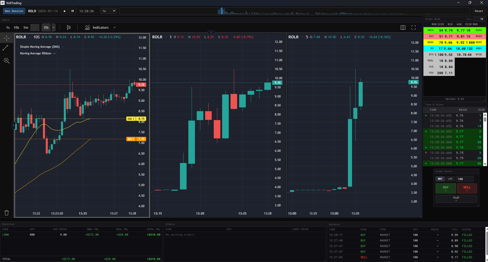Click the New Session button
Image resolution: width=488 pixels, height=262 pixels.
[14, 11]
